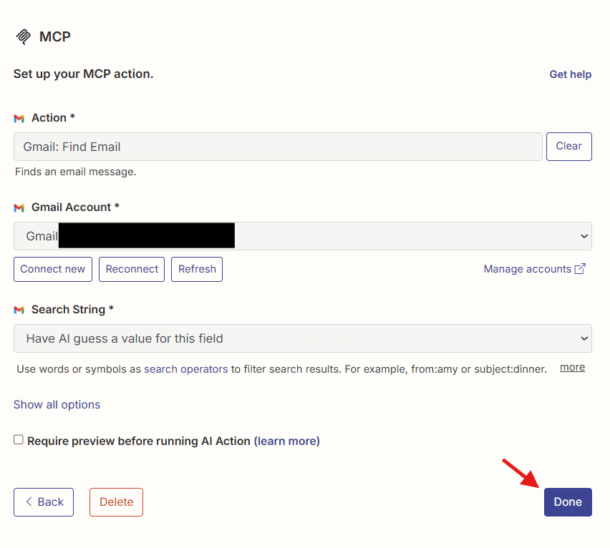The height and width of the screenshot is (548, 610).
Task: Click the Done button
Action: click(567, 501)
